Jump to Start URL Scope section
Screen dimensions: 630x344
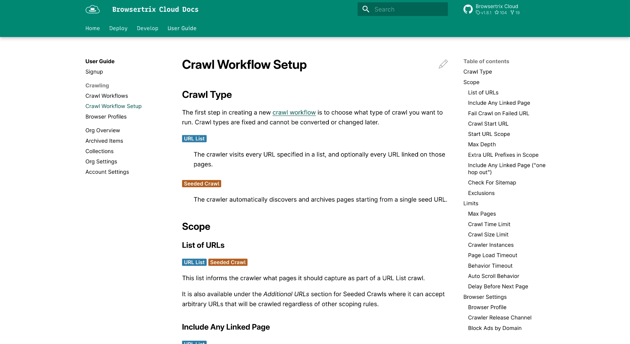click(489, 134)
